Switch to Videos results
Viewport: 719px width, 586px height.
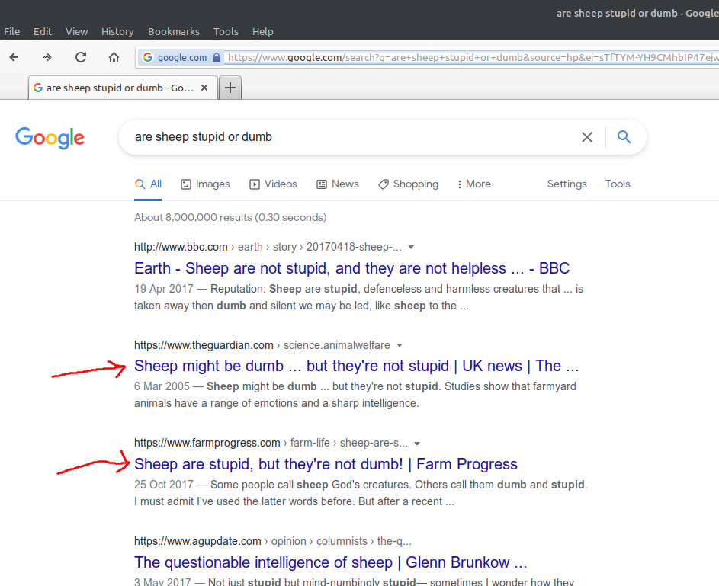(273, 184)
